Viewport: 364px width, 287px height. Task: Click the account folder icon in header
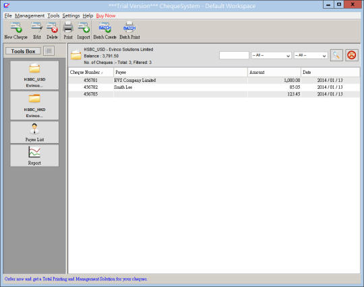tap(76, 55)
